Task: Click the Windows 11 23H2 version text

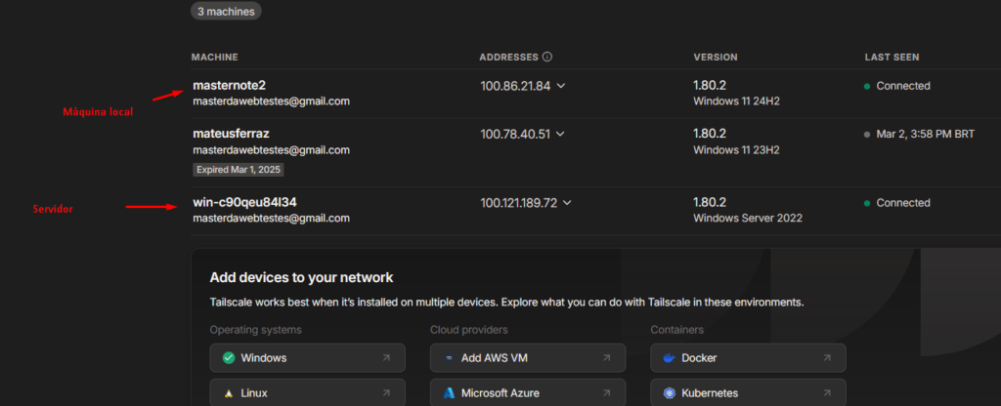Action: point(736,150)
